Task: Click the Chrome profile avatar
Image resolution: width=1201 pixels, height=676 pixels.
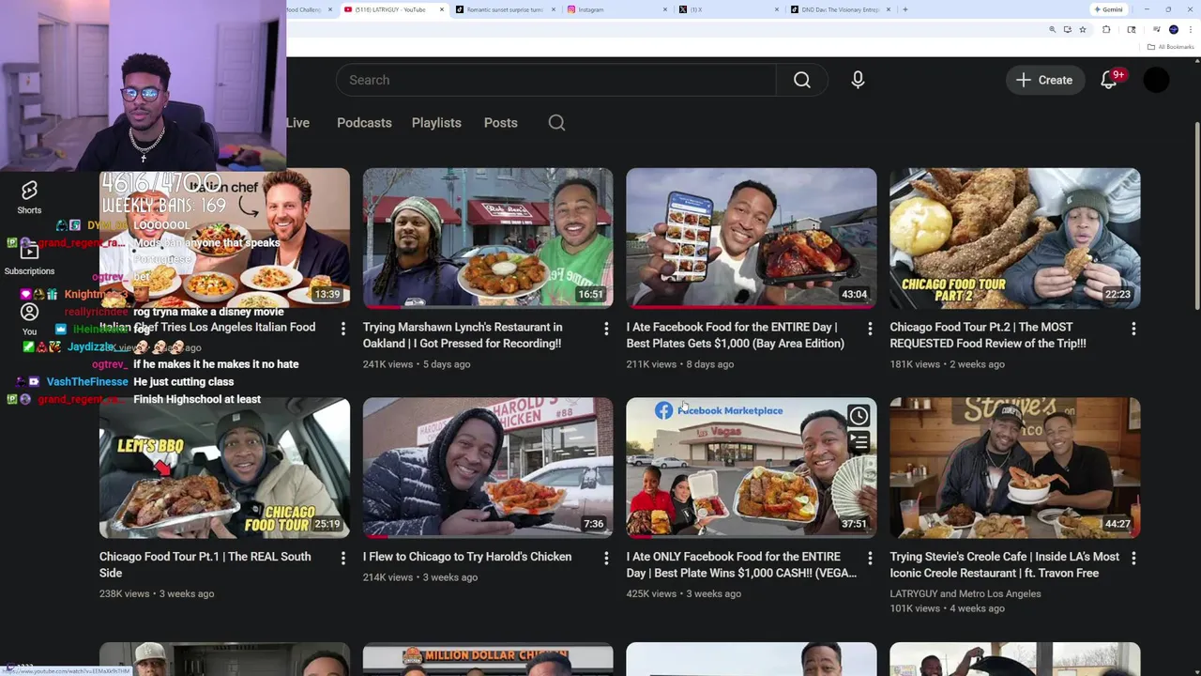Action: pyautogui.click(x=1174, y=30)
